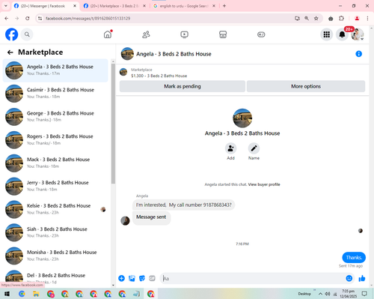Open the volume control in system tray

328,294
